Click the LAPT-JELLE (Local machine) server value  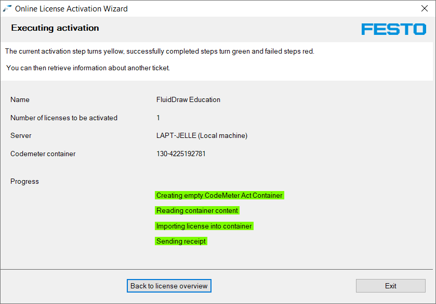coord(202,136)
